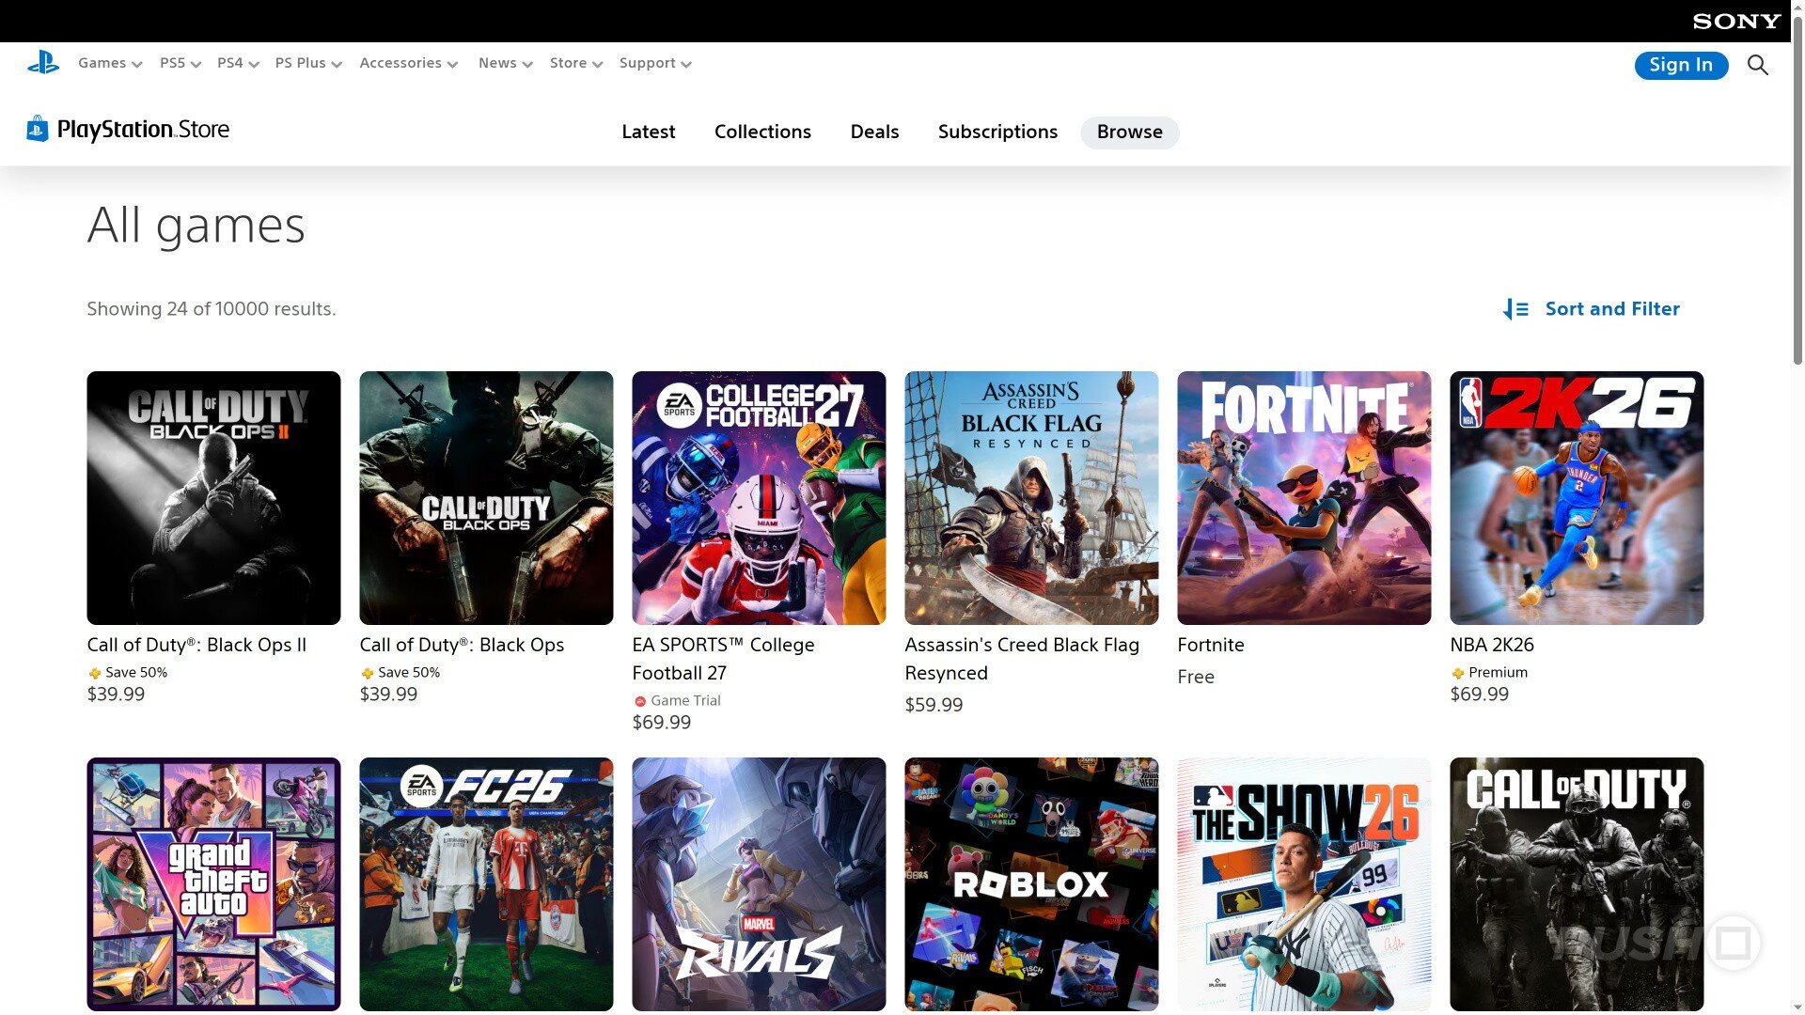The image size is (1805, 1015).
Task: Click the NBA 2K26 Premium label
Action: (1498, 672)
